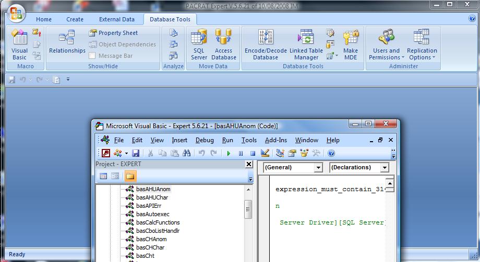Click Save icon in VBA toolbar
This screenshot has width=480, height=262.
(136, 153)
